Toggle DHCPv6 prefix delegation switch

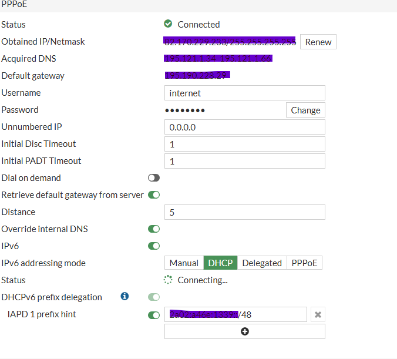point(154,297)
